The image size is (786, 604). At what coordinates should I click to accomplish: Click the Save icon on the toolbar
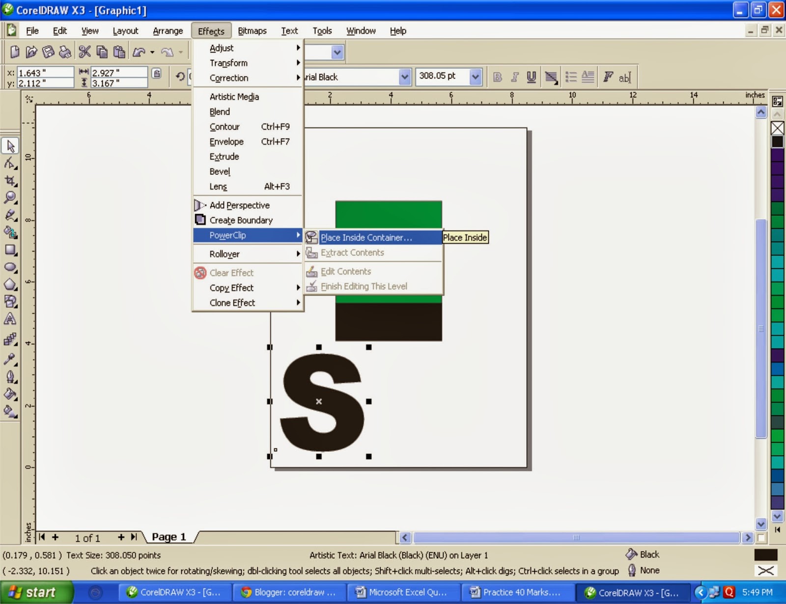click(48, 51)
